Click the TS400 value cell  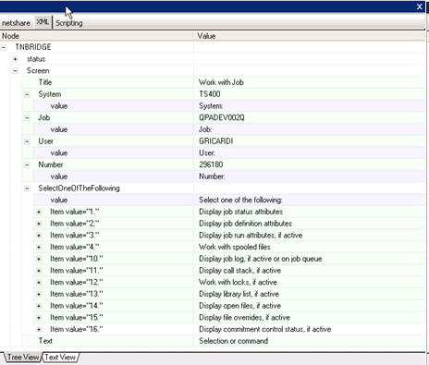tap(310, 94)
